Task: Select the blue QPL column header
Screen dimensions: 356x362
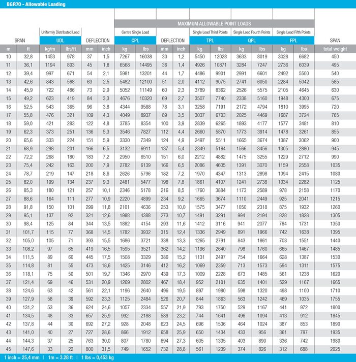Action: (x=252, y=40)
